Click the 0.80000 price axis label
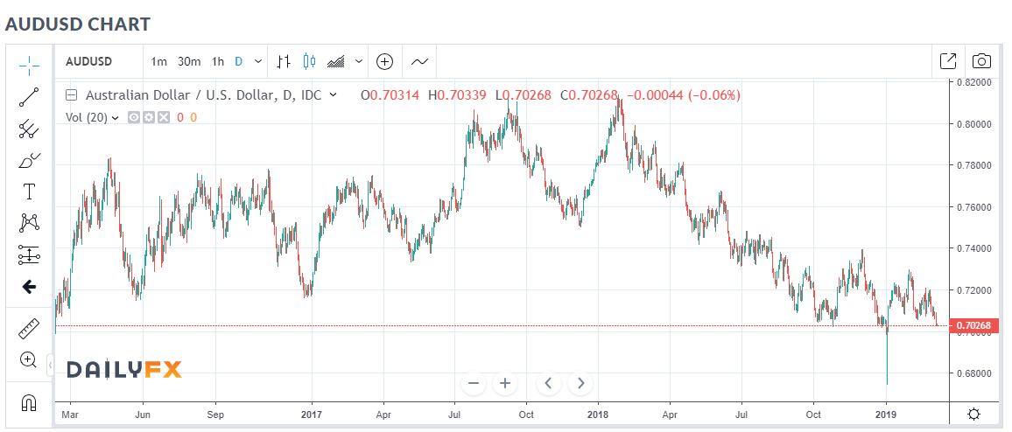This screenshot has height=432, width=1012. 973,123
